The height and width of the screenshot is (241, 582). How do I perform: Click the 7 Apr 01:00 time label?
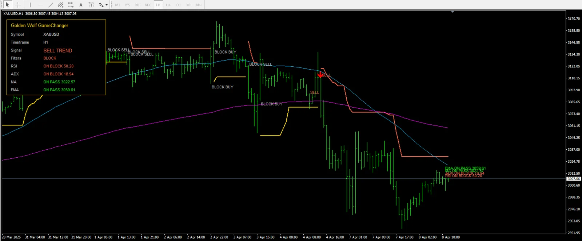click(x=358, y=237)
